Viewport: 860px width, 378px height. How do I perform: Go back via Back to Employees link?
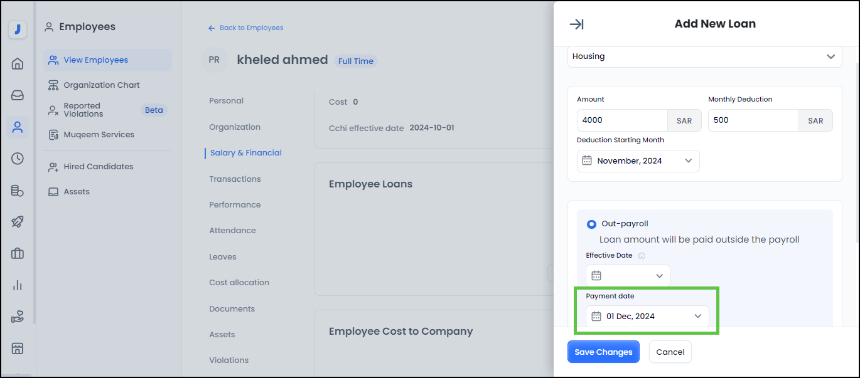246,28
